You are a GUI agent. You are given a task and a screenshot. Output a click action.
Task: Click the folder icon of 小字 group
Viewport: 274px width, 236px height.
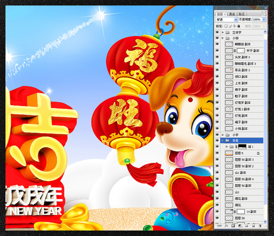[x=227, y=135]
